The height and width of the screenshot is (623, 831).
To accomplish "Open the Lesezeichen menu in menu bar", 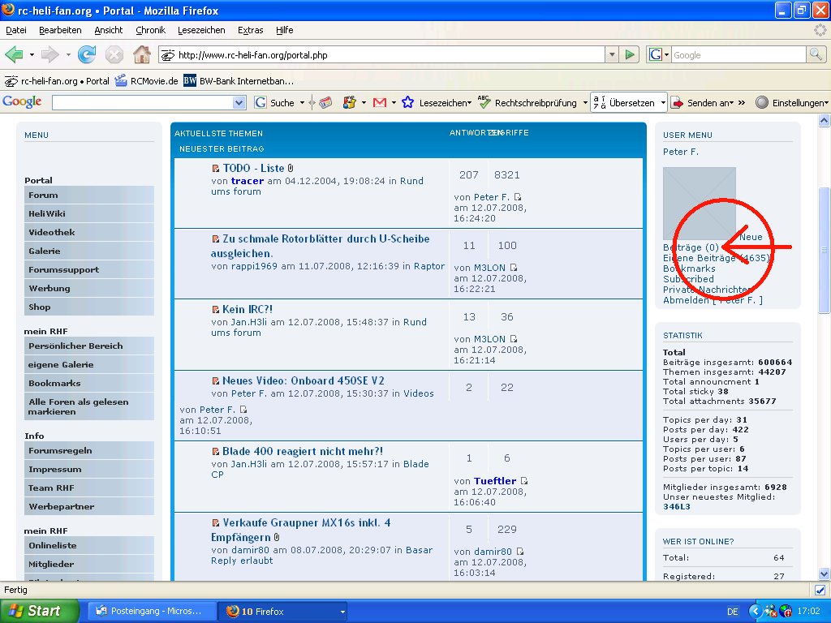I will 201,30.
